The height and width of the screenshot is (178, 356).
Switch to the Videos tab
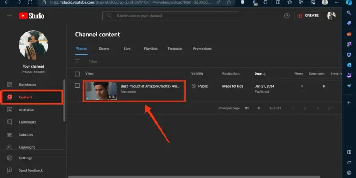81,49
